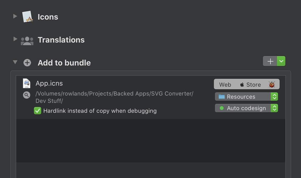Add a new bundle item with plus button
The image size is (301, 178).
(x=270, y=61)
